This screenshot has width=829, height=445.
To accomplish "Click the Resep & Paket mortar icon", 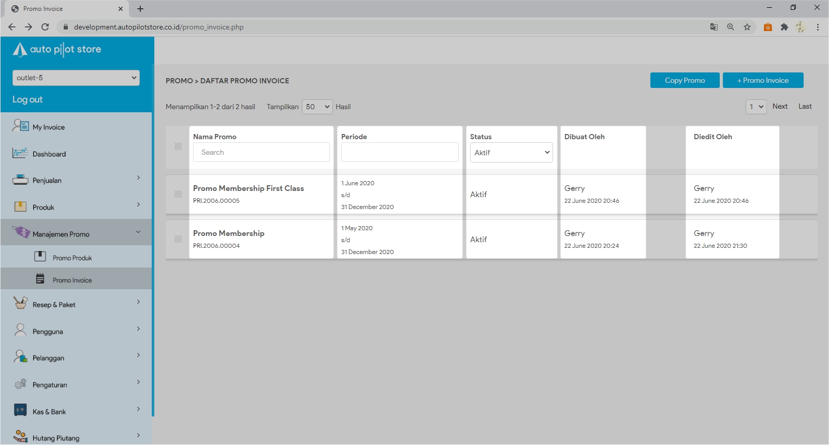I will click(x=20, y=303).
